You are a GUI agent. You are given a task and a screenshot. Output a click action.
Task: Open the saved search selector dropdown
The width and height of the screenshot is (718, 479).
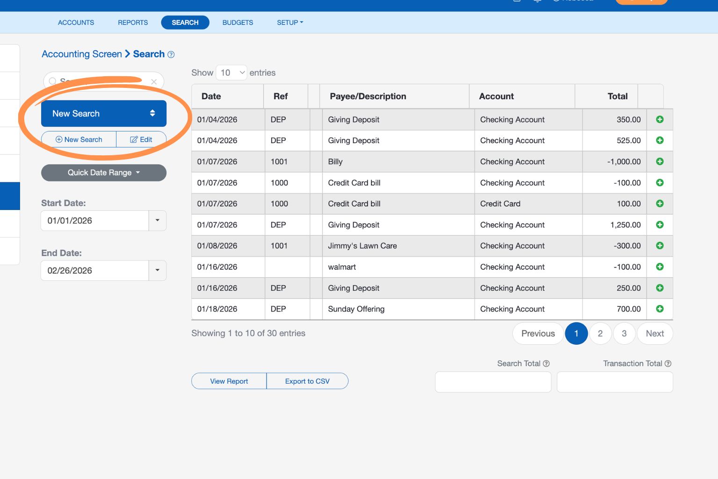(x=104, y=113)
